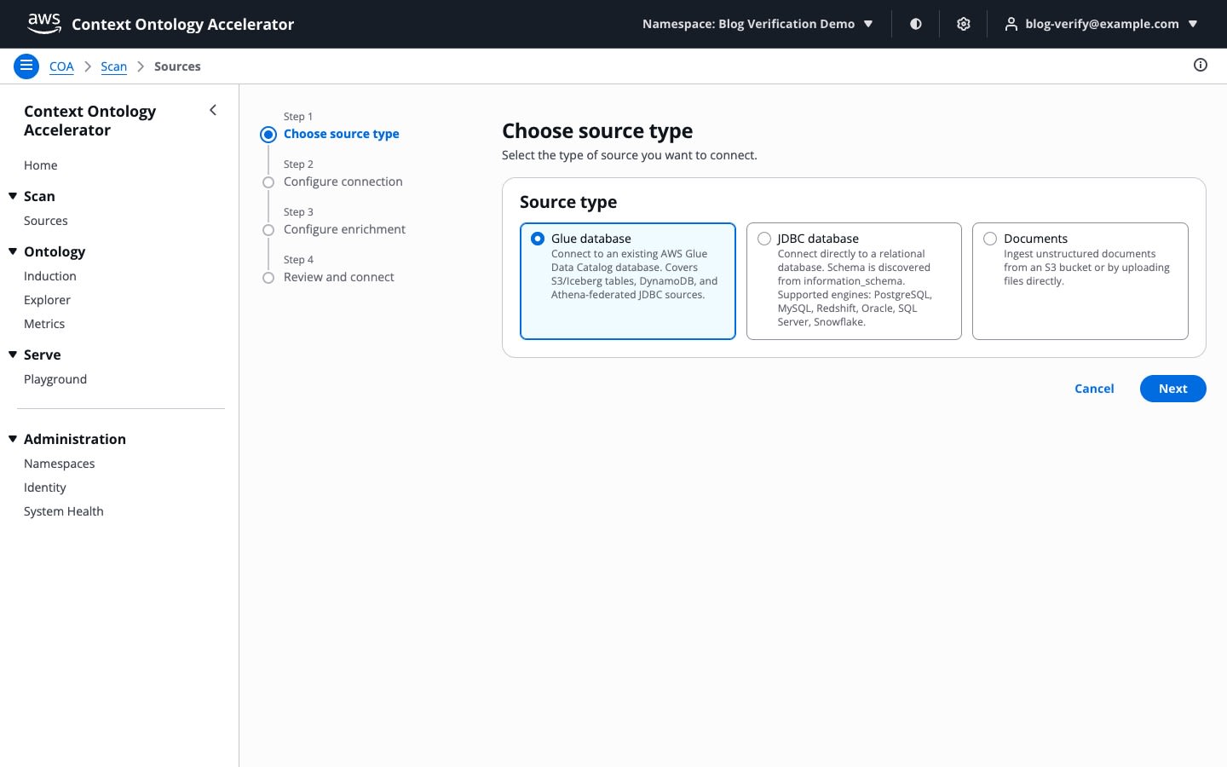This screenshot has height=767, width=1227.
Task: Click the info icon at top right
Action: [1201, 65]
